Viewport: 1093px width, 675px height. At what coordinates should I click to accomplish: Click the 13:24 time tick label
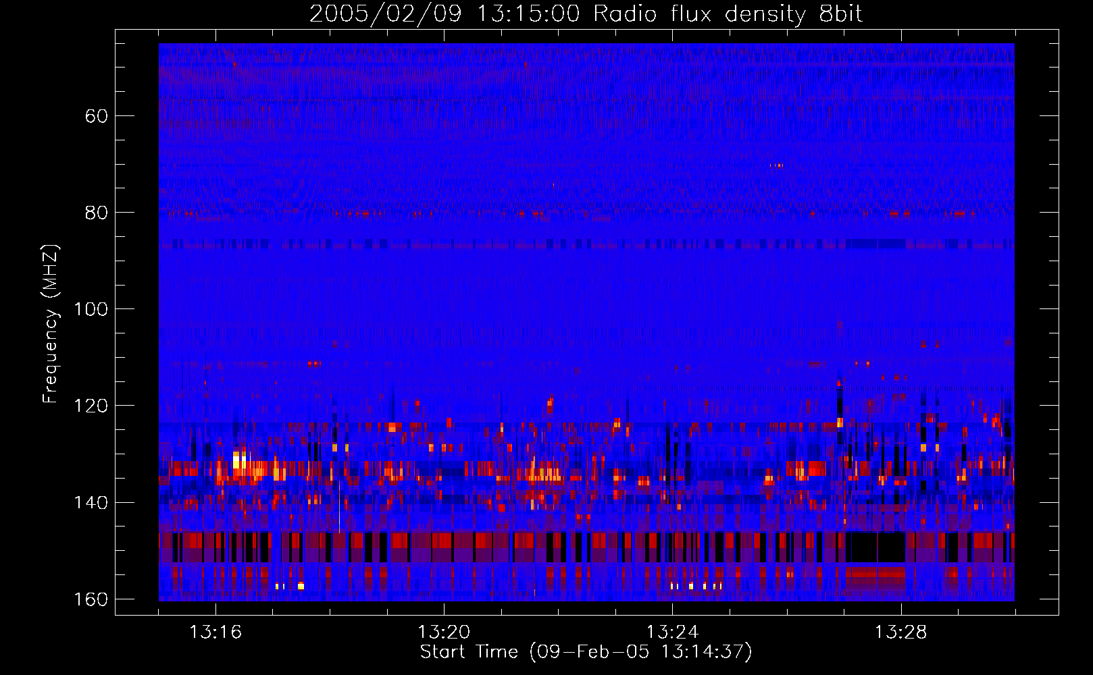click(672, 632)
